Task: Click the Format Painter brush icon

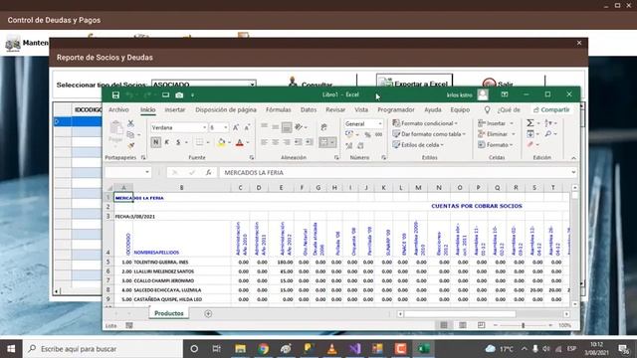Action: 130,145
